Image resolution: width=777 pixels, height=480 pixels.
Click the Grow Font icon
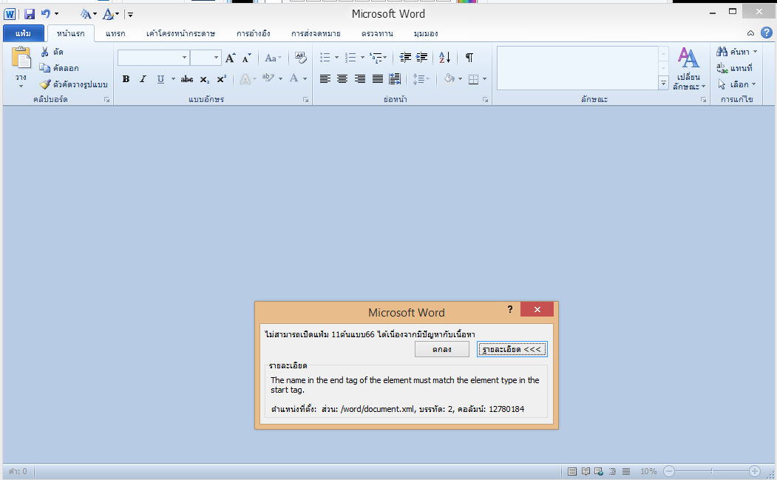[x=230, y=58]
